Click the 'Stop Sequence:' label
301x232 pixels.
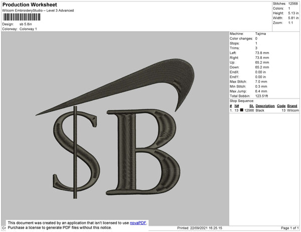point(242,101)
